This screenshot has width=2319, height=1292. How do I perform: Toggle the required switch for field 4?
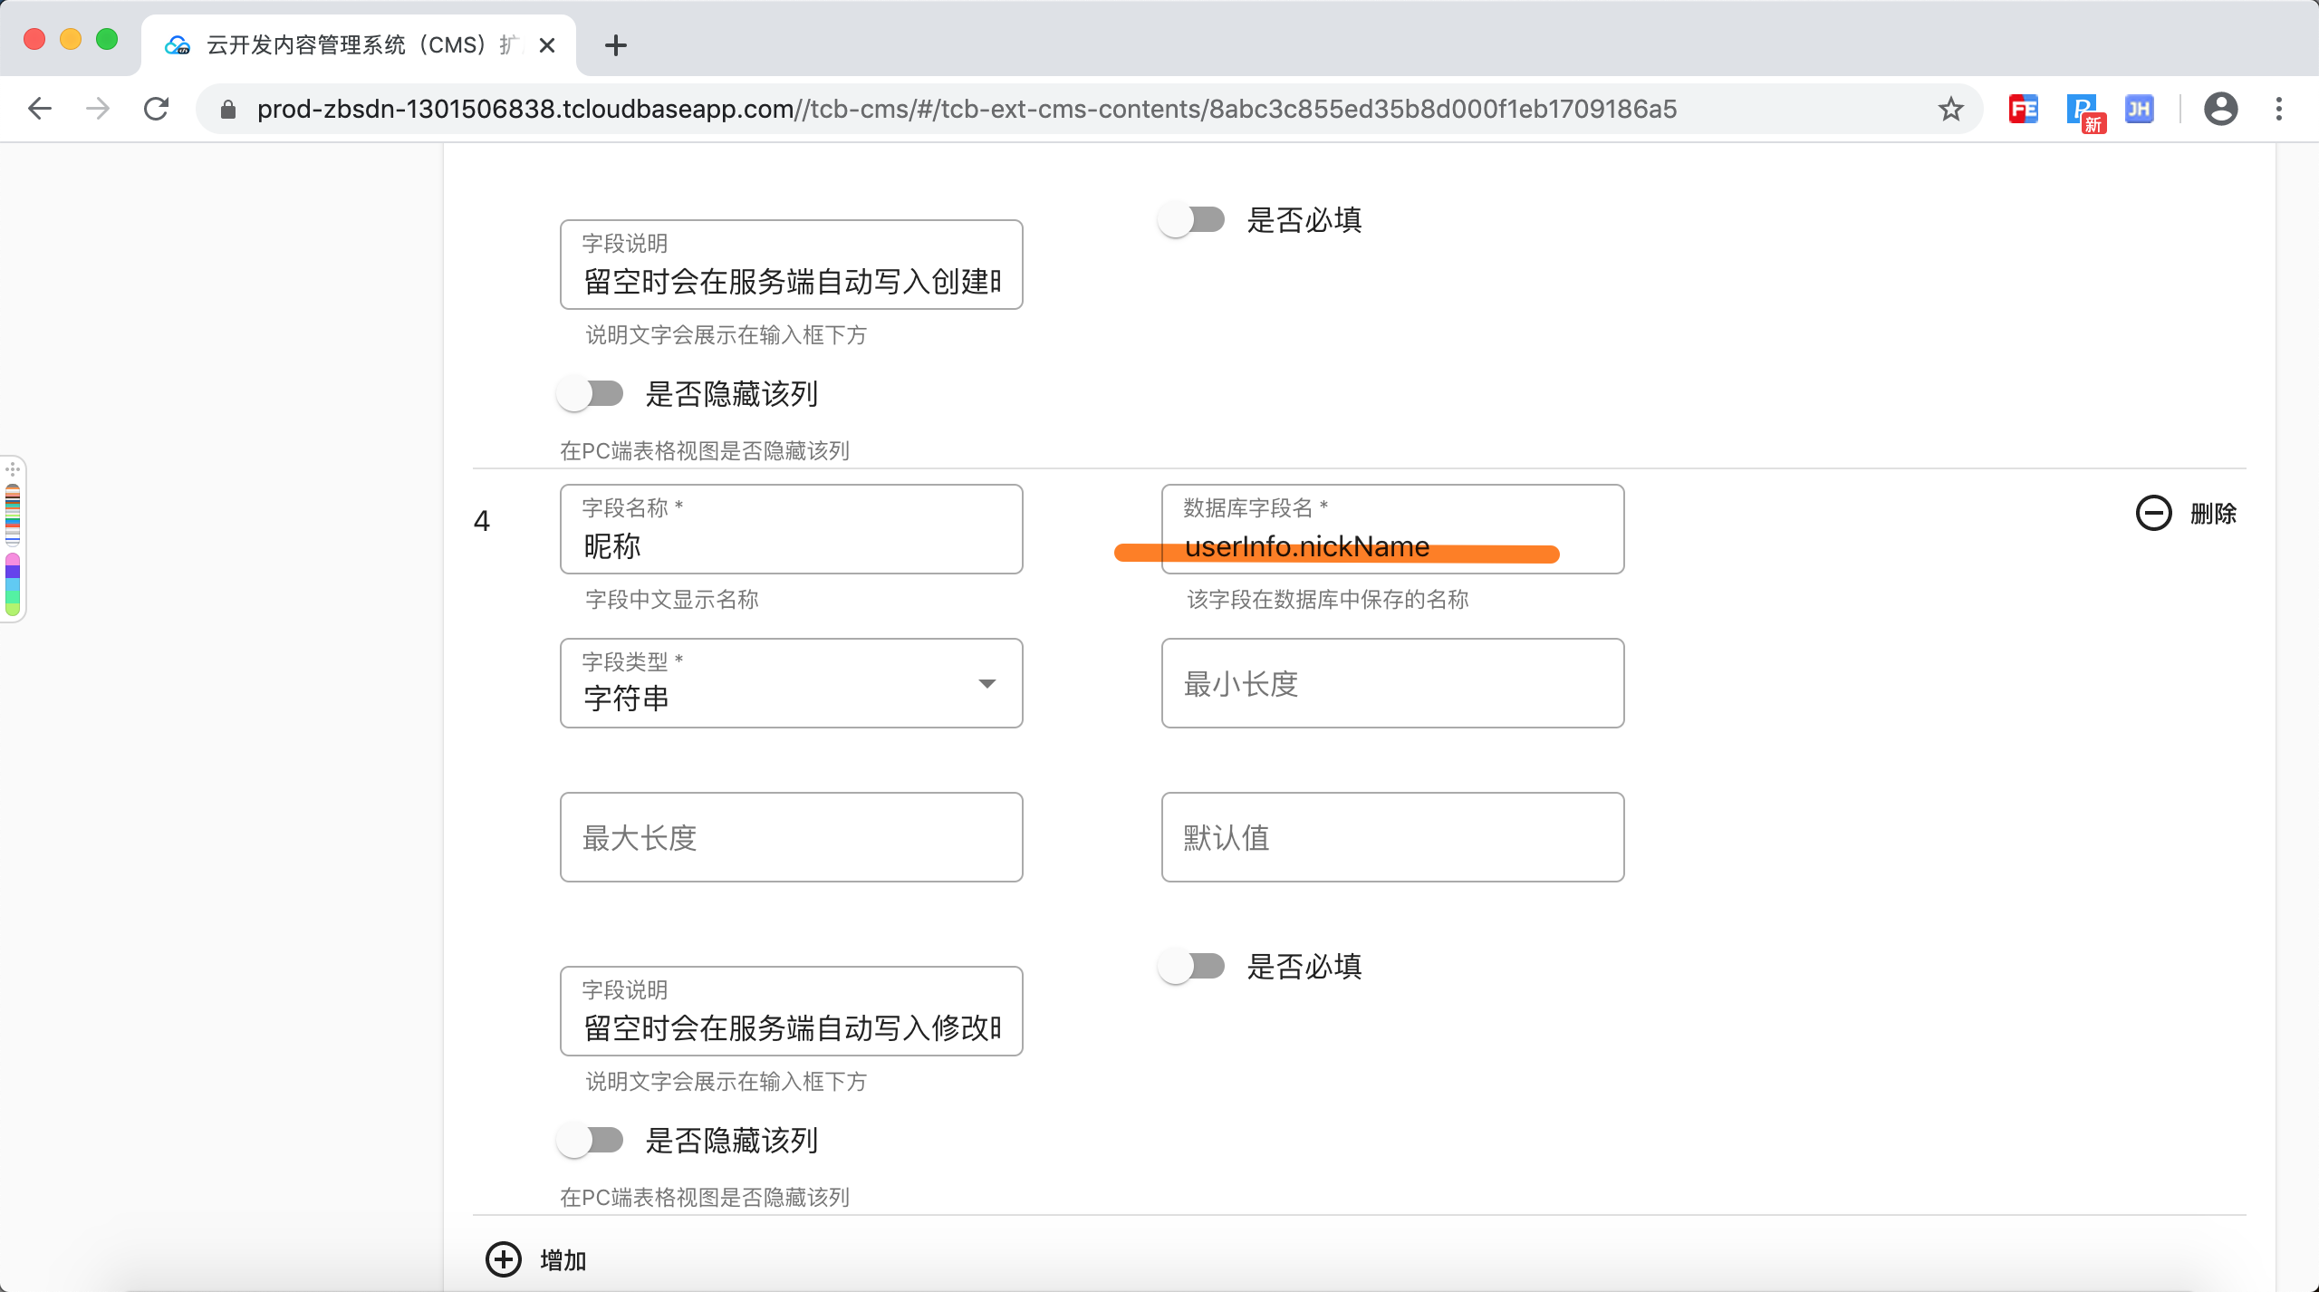point(1191,966)
